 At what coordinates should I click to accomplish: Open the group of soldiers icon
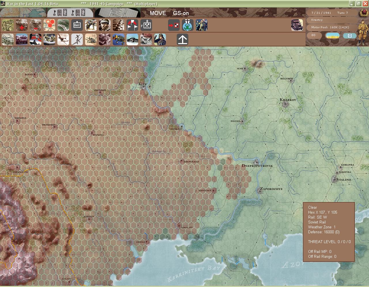pyautogui.click(x=202, y=25)
